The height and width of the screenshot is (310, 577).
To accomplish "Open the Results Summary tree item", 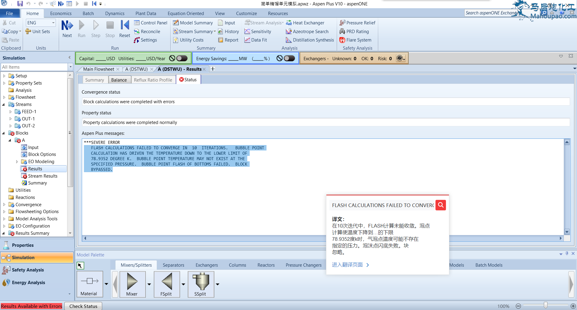I will click(x=32, y=233).
